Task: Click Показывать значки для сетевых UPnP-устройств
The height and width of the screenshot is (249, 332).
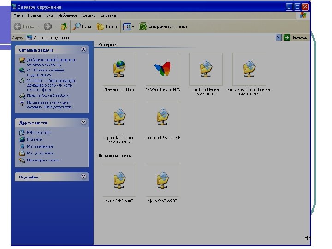Action: click(49, 105)
